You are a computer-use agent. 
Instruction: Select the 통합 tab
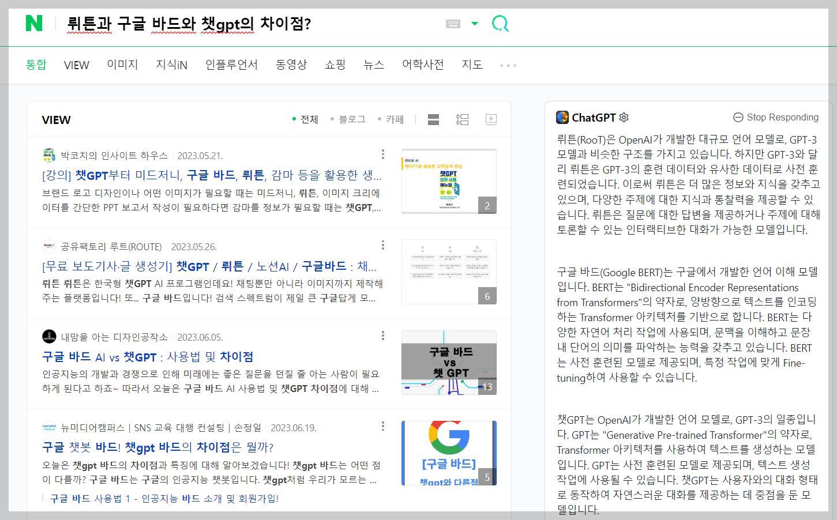coord(36,65)
